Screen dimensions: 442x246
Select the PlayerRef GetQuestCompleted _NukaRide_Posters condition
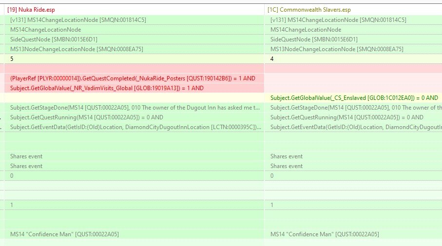(134, 78)
